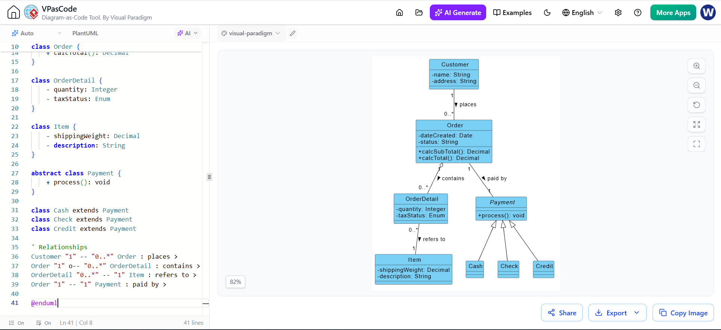Click the Copy Image button
721x330 pixels.
[683, 313]
